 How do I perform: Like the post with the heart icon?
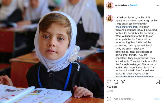pos(109,82)
